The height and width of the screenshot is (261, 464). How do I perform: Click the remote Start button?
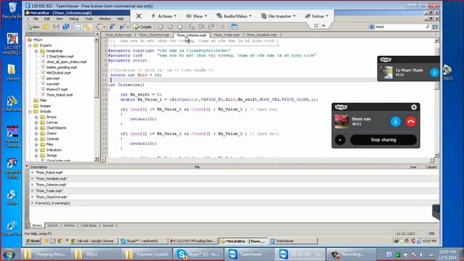pyautogui.click(x=33, y=241)
